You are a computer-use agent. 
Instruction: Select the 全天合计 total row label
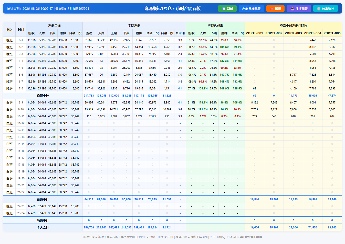coord(43,227)
